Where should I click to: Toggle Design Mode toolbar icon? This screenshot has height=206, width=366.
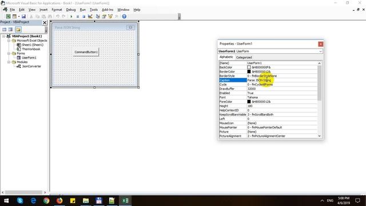[x=90, y=17]
